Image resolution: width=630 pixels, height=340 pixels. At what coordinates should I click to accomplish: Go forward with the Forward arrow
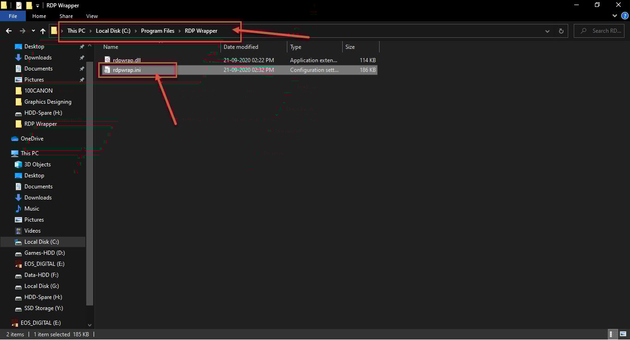(x=23, y=31)
